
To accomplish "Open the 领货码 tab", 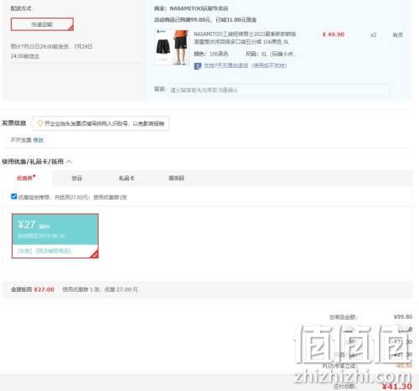I will [176, 178].
